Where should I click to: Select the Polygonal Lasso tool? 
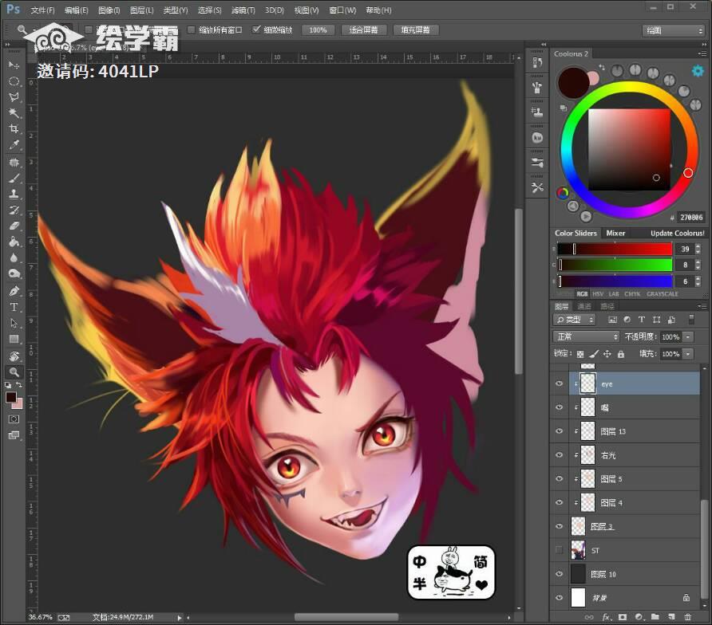point(14,97)
